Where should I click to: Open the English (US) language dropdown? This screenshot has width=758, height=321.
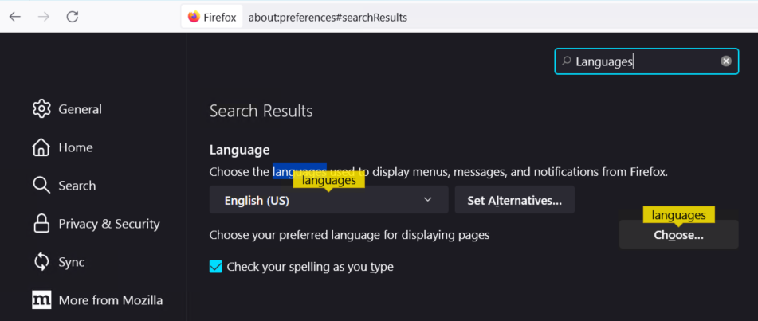(x=328, y=201)
